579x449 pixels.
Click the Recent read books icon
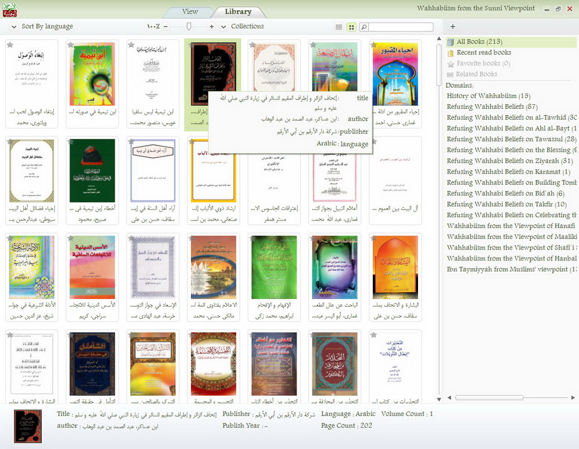click(450, 53)
